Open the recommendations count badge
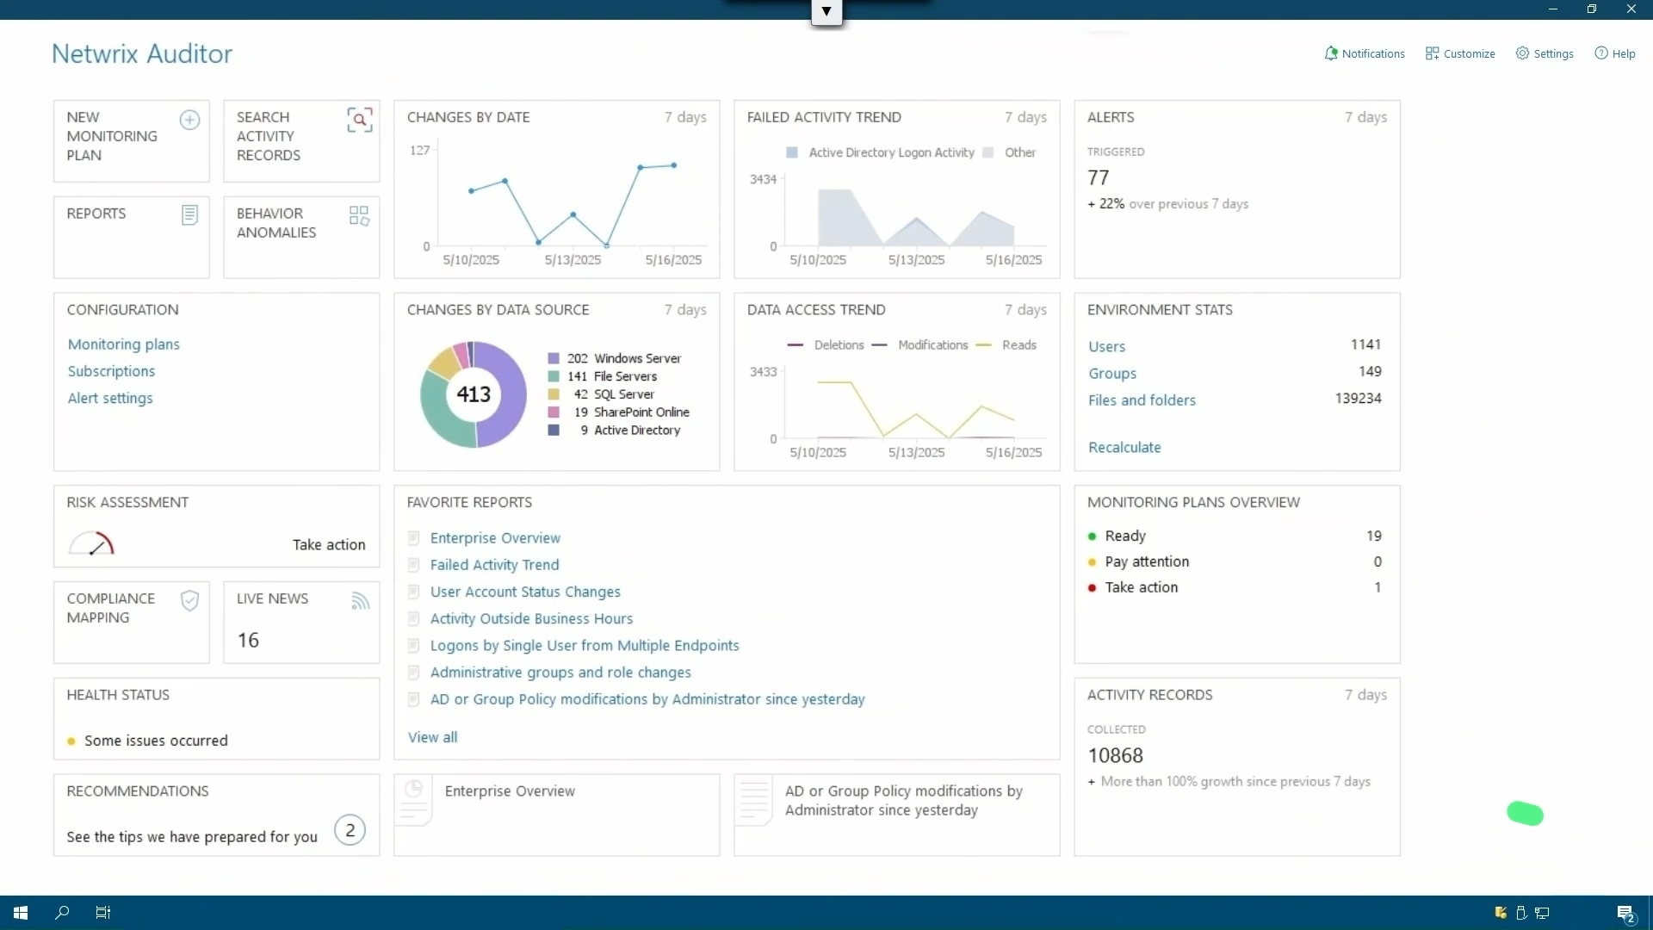 tap(350, 830)
